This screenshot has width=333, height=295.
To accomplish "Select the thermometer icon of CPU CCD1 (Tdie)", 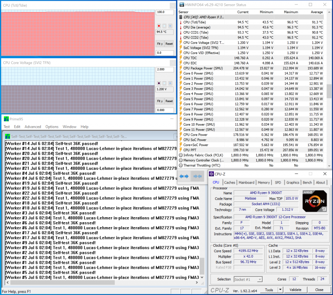I will coord(181,32).
